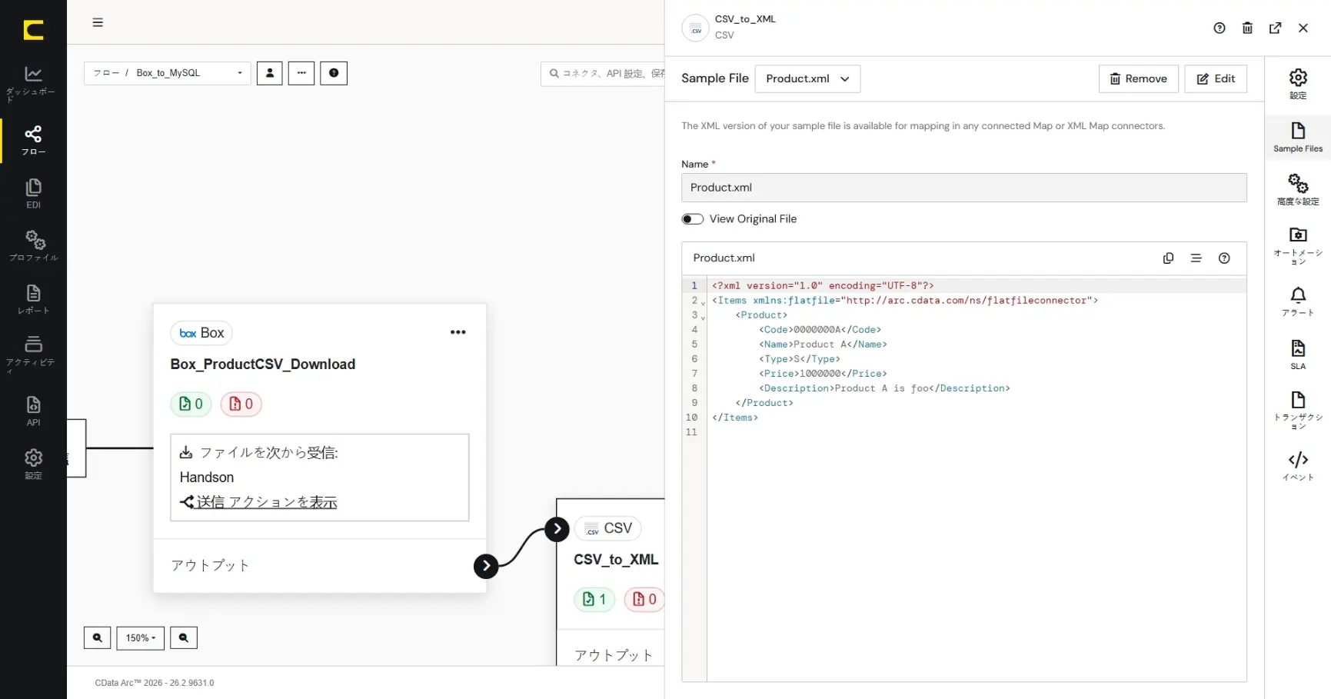Click Box connector success count badge
Viewport: 1331px width, 699px height.
coord(191,404)
